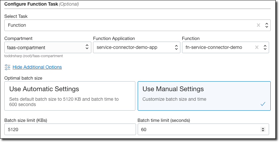Screen dimensions: 279x142
Task: Click the Batch size limit (KBs) input field
Action: click(x=70, y=129)
